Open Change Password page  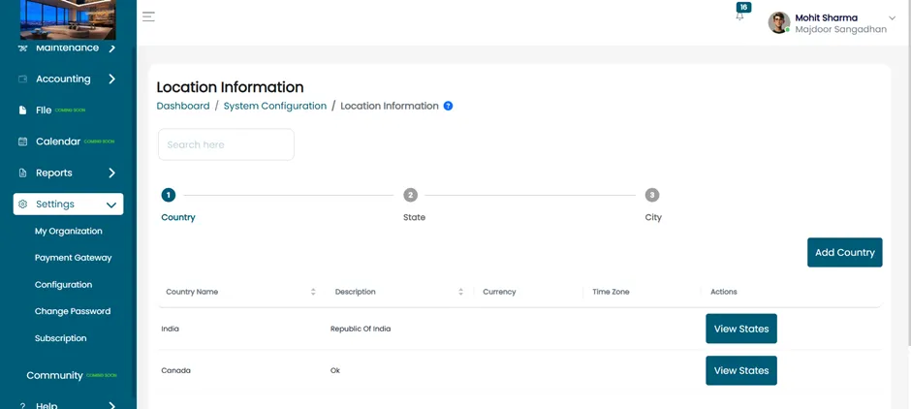tap(73, 311)
